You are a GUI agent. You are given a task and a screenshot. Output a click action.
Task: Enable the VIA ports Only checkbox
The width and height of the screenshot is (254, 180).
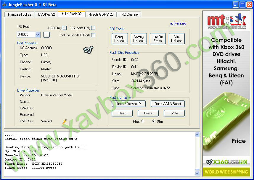[93, 28]
